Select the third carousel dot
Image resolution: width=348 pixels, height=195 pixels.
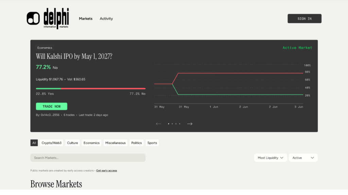pyautogui.click(x=176, y=124)
